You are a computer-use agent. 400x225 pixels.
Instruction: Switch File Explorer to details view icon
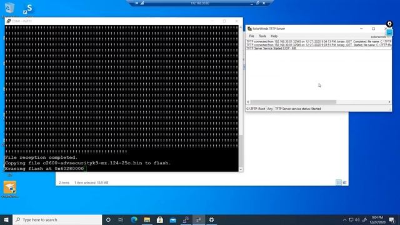339,182
